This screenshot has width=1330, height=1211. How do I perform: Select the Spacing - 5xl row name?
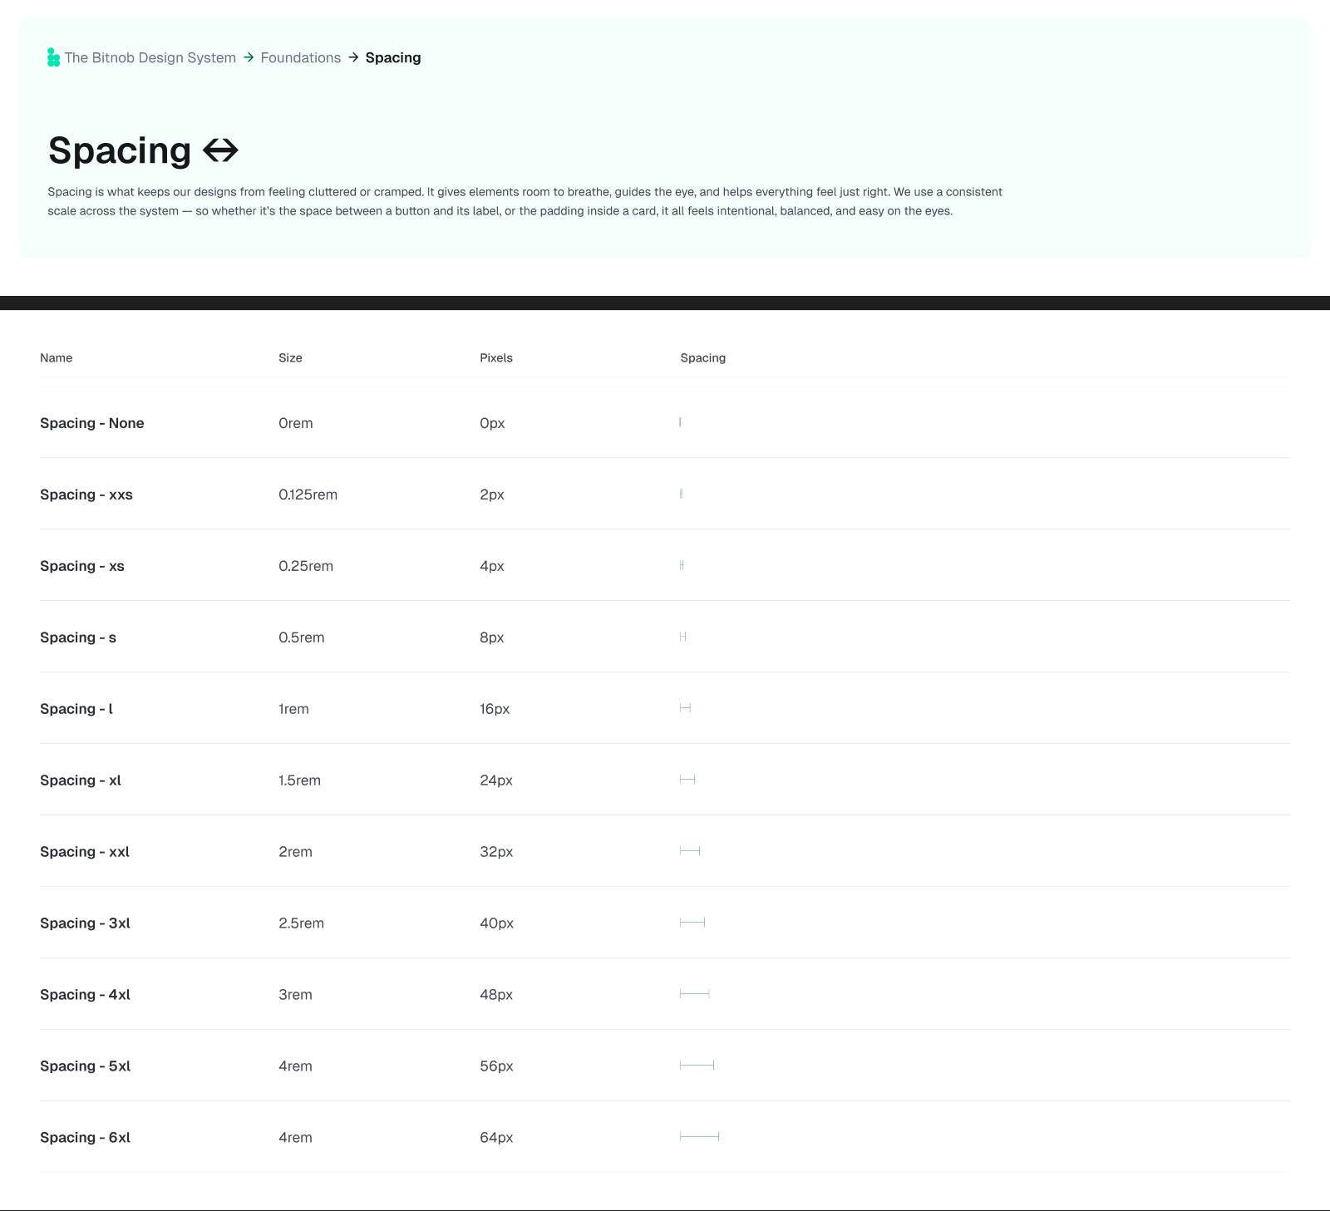pos(86,1066)
